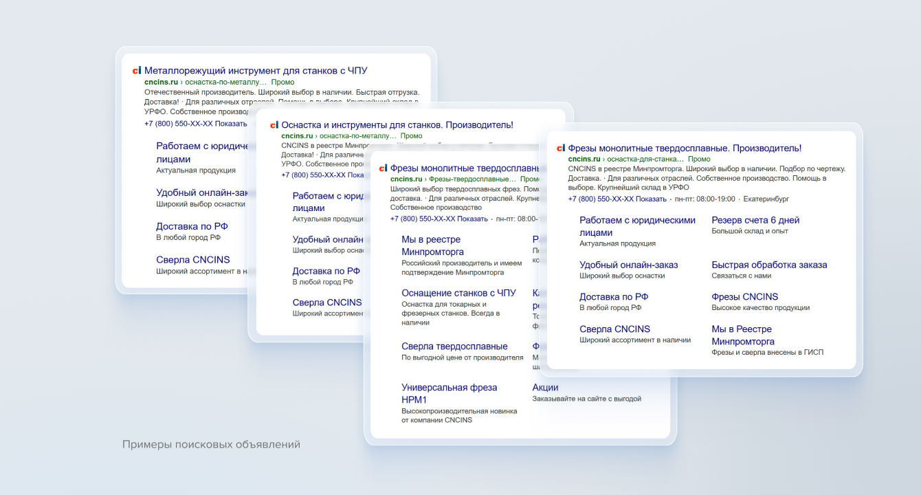This screenshot has width=921, height=495.
Task: Open Работаем с юридическими лицами in Екатеринбург ad
Action: 638,226
